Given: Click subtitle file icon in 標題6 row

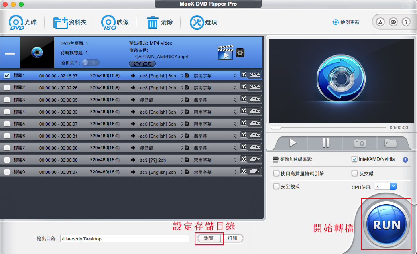Looking at the screenshot, I should pyautogui.click(x=187, y=136).
